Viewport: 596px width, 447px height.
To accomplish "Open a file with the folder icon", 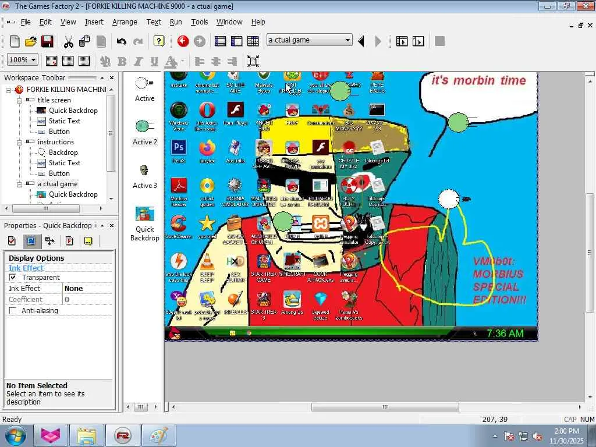I will click(x=31, y=41).
